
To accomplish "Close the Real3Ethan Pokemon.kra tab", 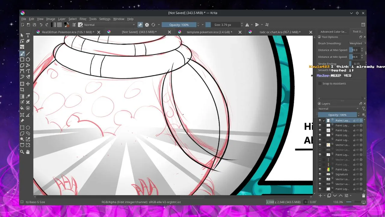I will 99,32.
